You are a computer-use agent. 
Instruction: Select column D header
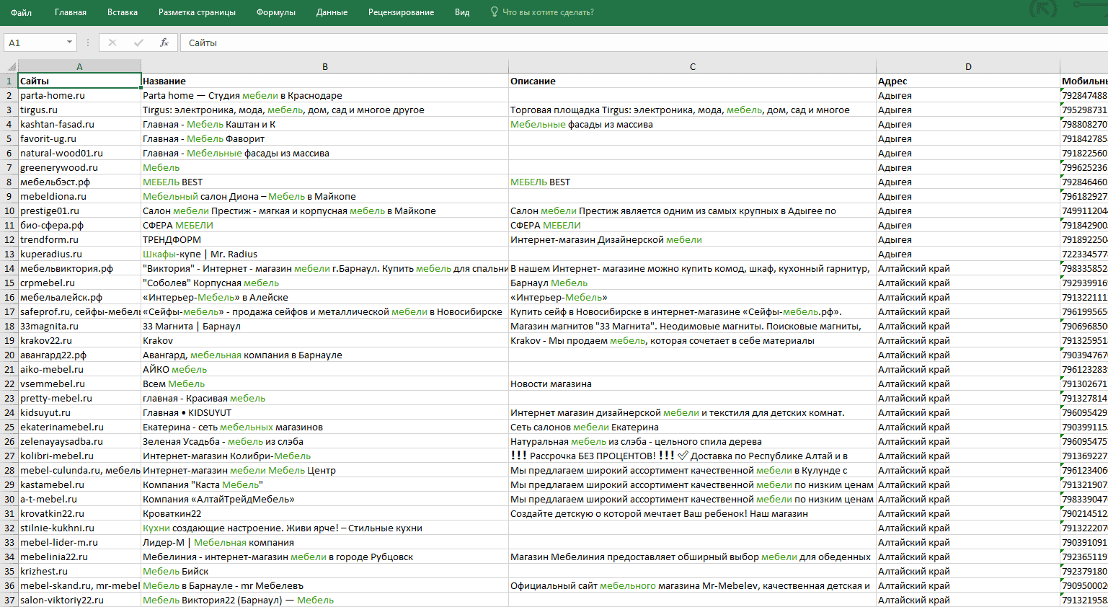click(968, 66)
